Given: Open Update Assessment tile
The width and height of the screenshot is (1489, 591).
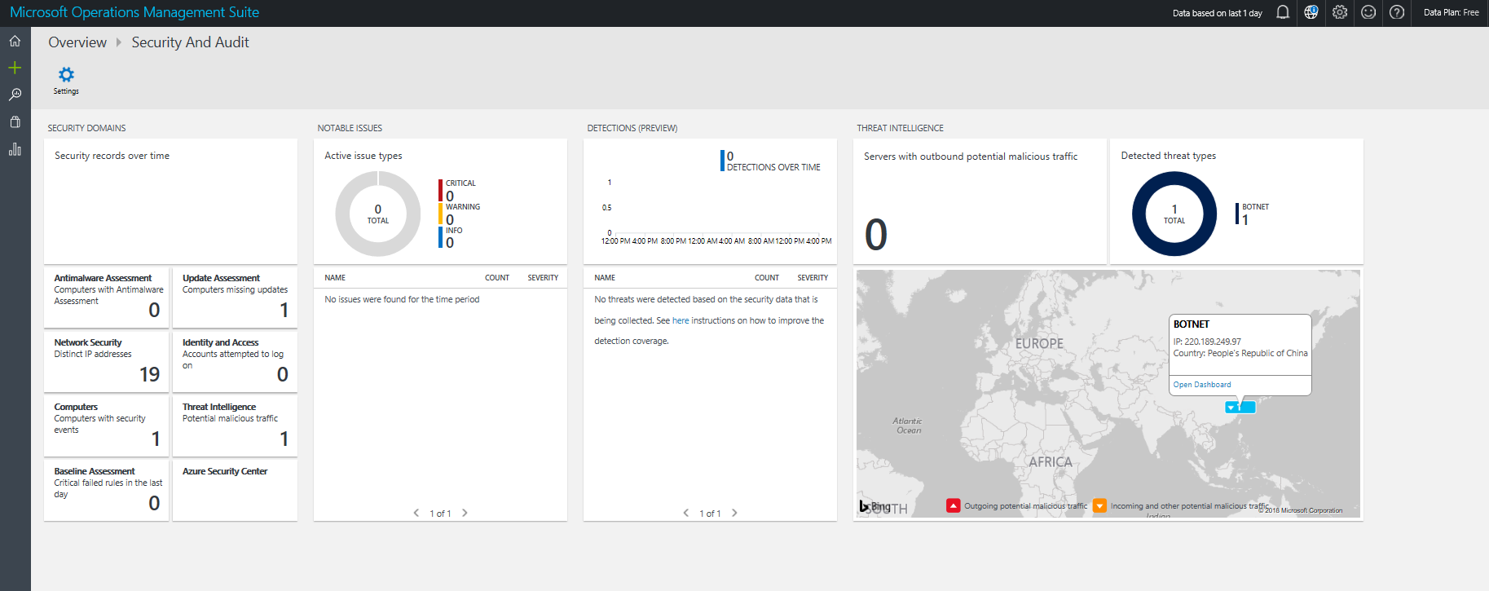Looking at the screenshot, I should 235,297.
